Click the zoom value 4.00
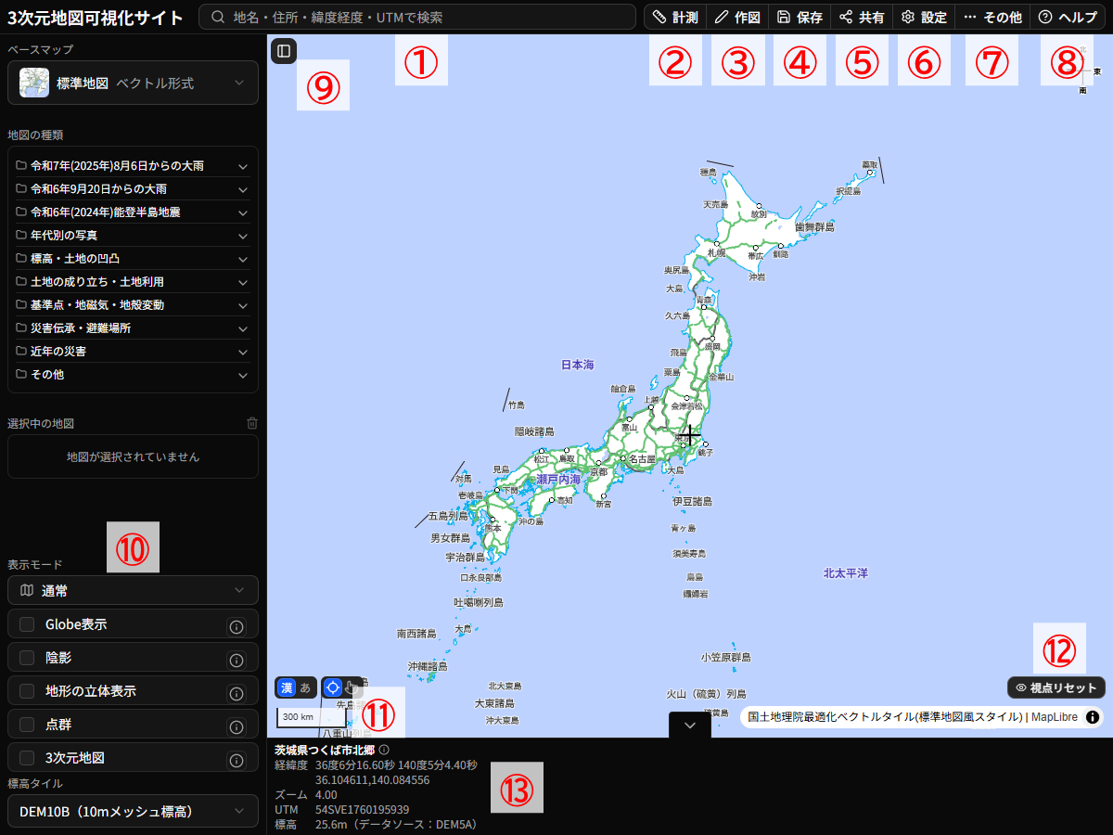The image size is (1113, 835). point(326,795)
